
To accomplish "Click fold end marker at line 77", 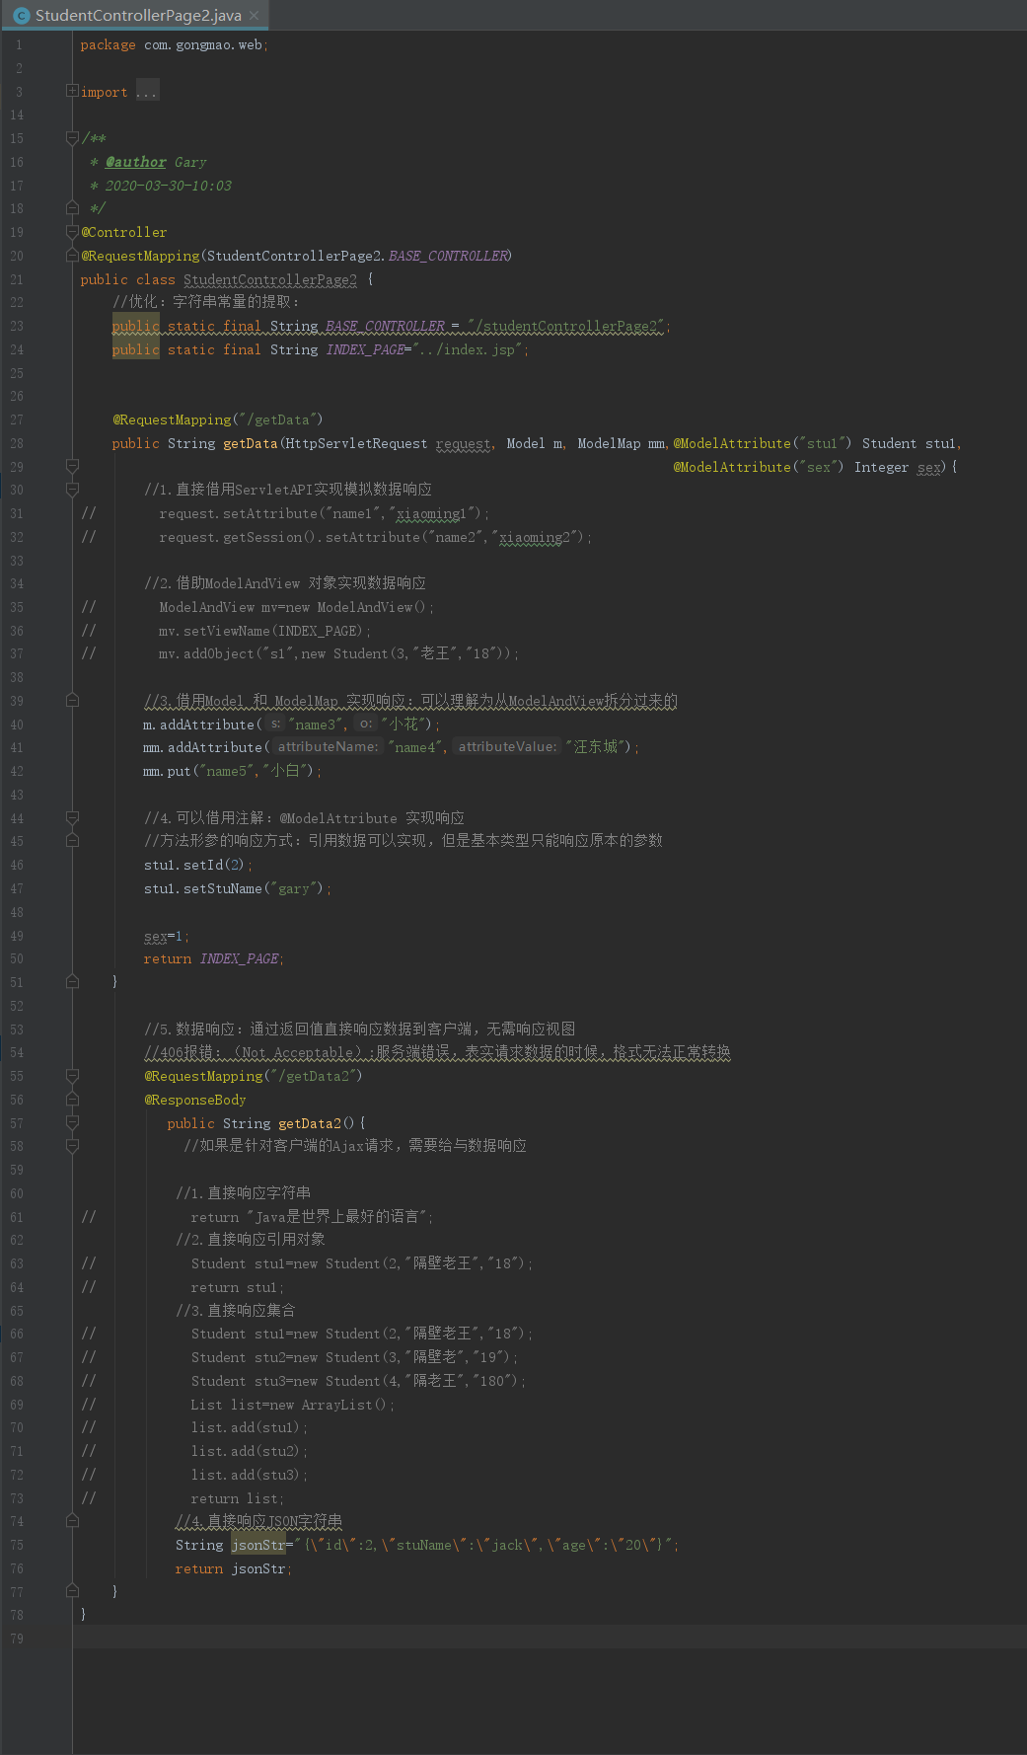I will click(x=72, y=1591).
